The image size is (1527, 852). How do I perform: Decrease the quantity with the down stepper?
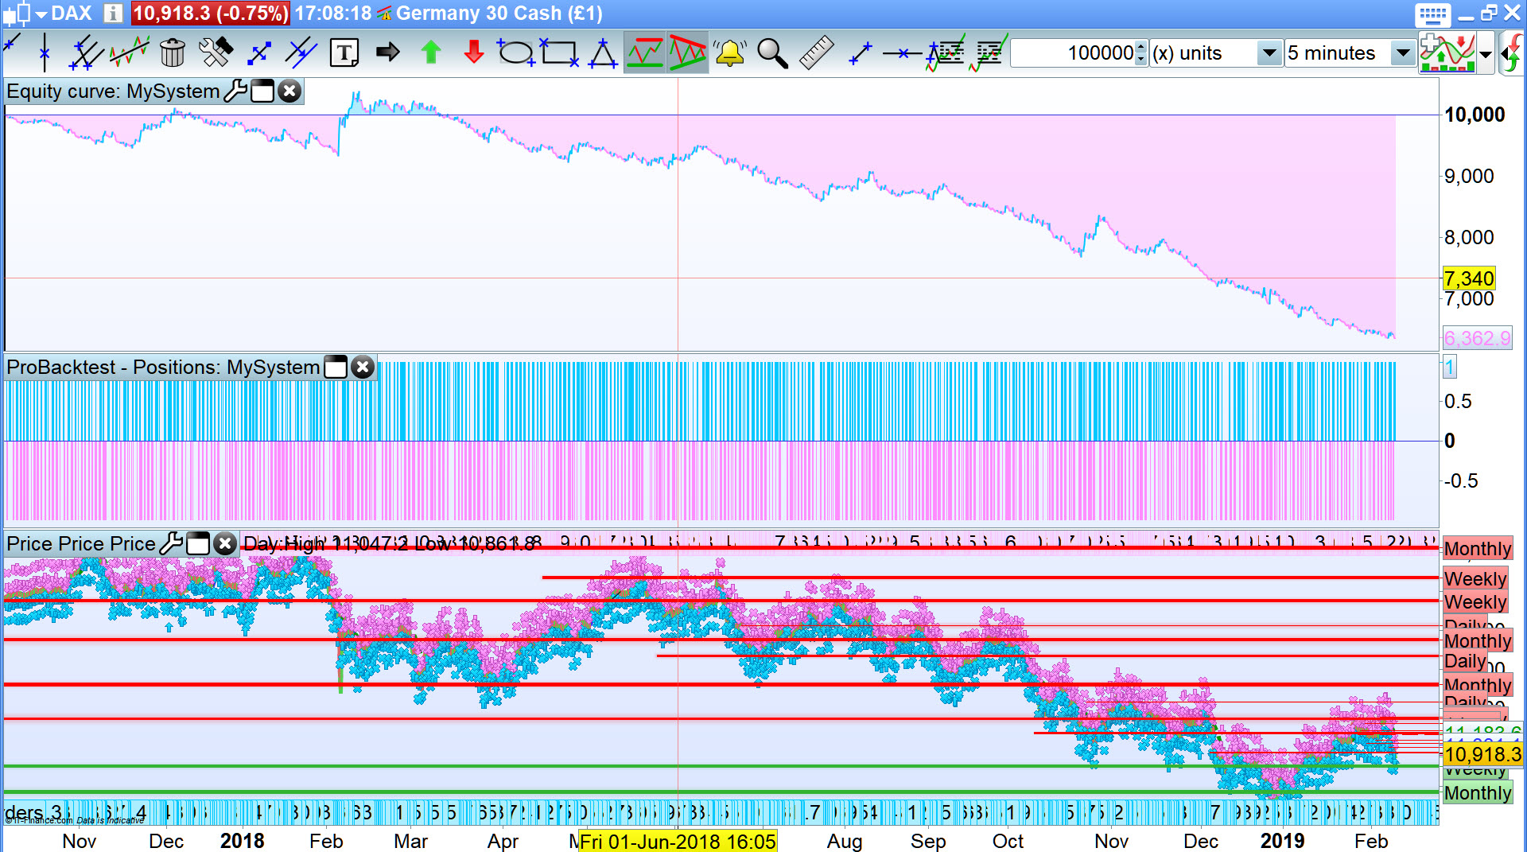tap(1141, 60)
